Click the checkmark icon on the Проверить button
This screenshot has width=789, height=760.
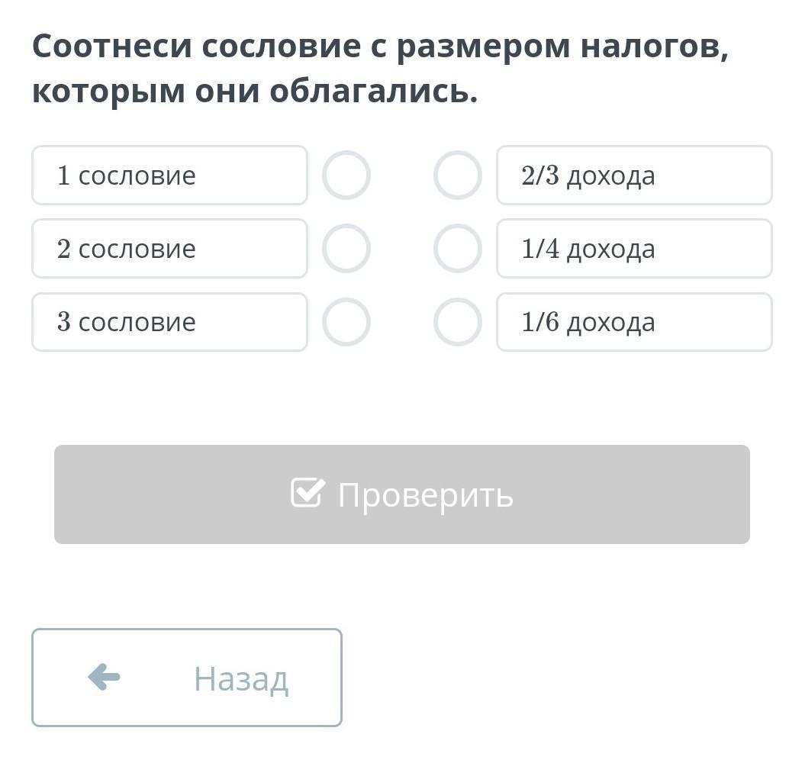[308, 493]
